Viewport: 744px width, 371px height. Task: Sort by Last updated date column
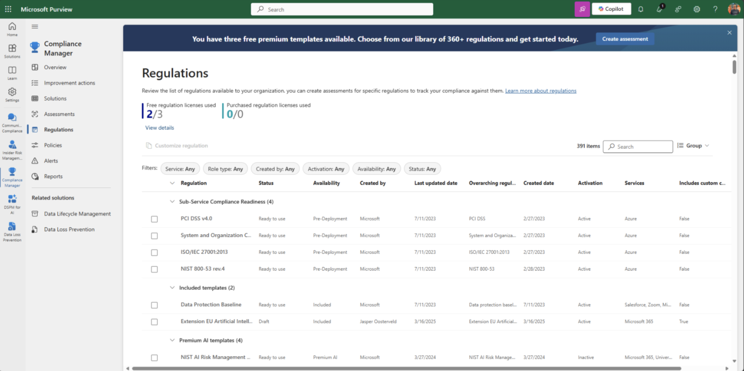pyautogui.click(x=436, y=183)
